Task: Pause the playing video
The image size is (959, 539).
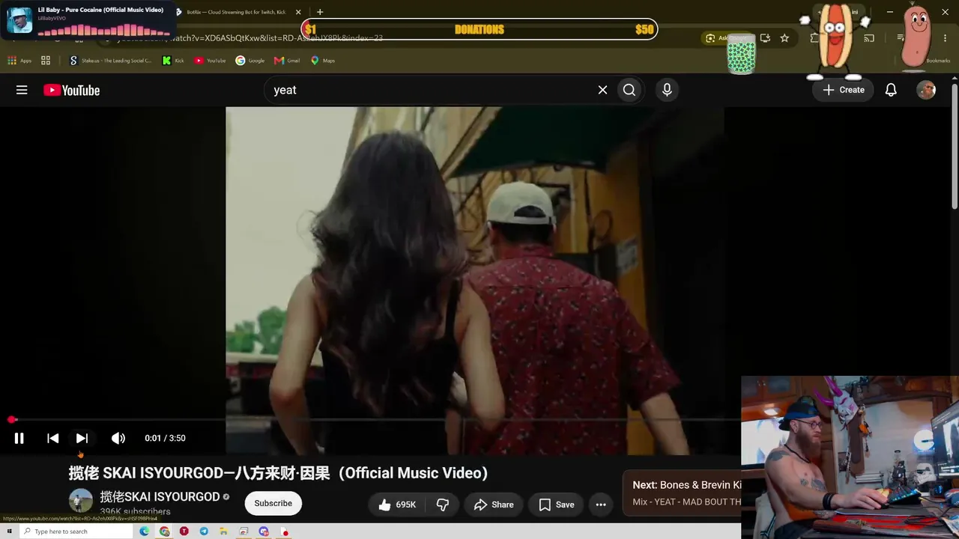Action: coord(19,438)
